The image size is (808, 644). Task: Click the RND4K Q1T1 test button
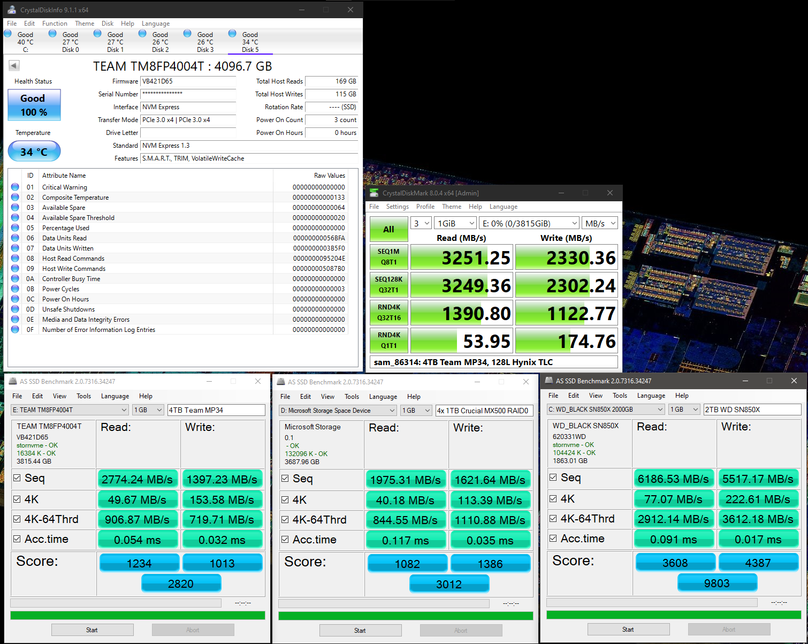[388, 340]
